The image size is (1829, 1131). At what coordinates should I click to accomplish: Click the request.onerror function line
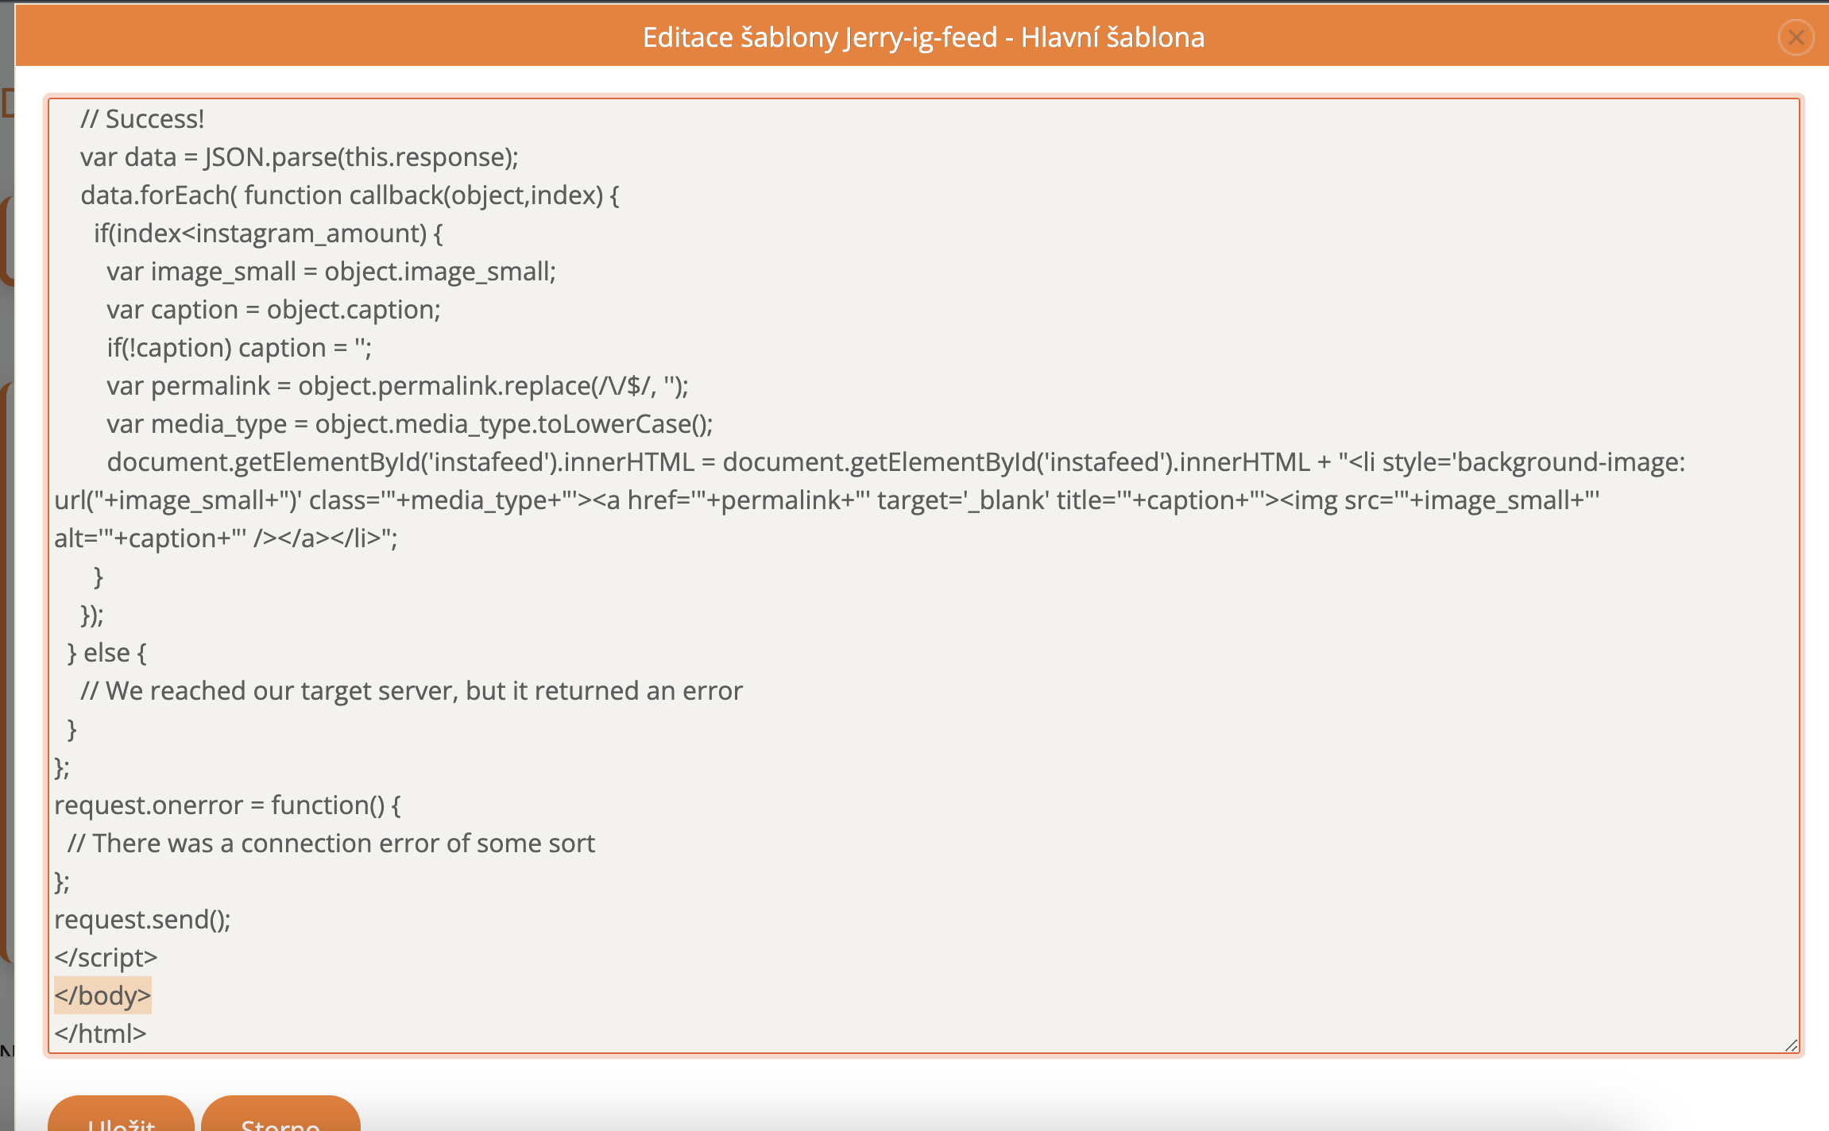227,805
